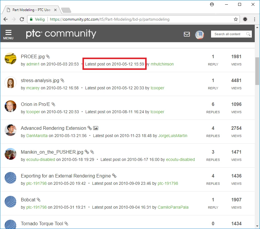The width and height of the screenshot is (260, 229).
Task: Click paperclip icon beside Bobcat
Action: (38, 200)
